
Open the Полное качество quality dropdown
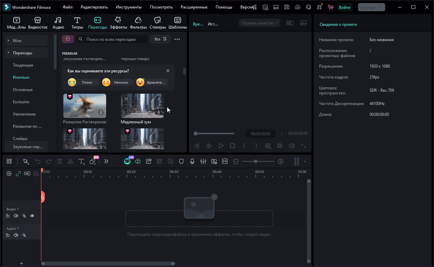coord(259,23)
